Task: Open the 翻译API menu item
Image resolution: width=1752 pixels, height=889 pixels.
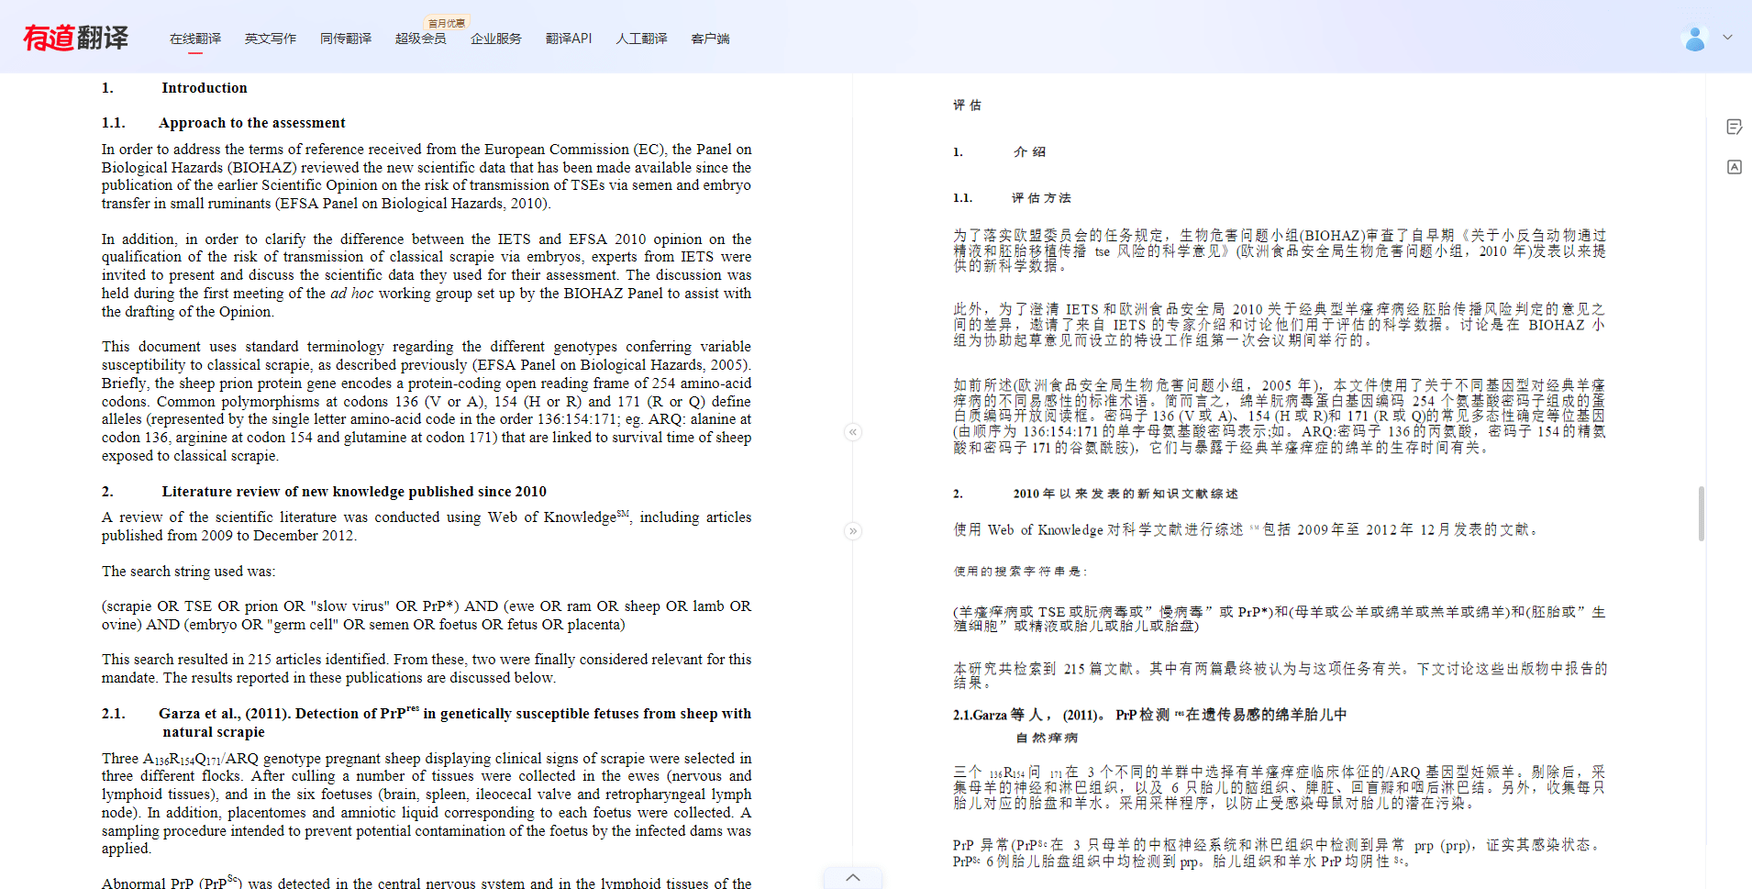Action: (x=569, y=39)
